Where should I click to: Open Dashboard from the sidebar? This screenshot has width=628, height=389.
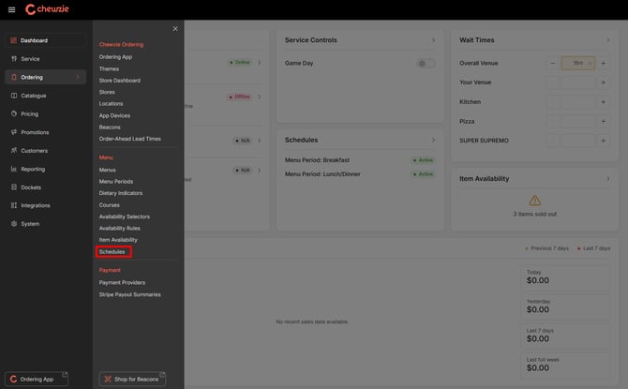35,40
